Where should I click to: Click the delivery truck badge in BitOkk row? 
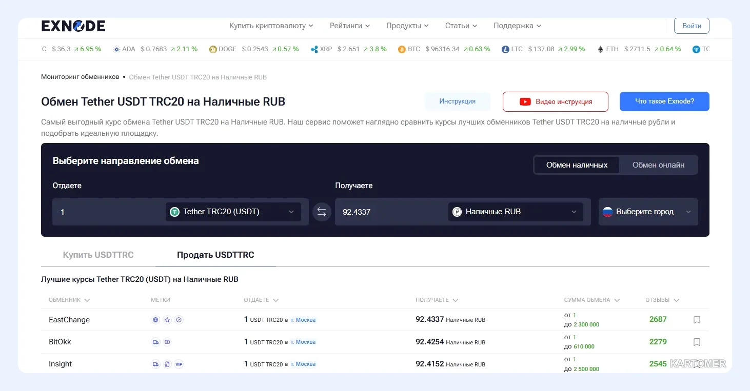point(155,342)
